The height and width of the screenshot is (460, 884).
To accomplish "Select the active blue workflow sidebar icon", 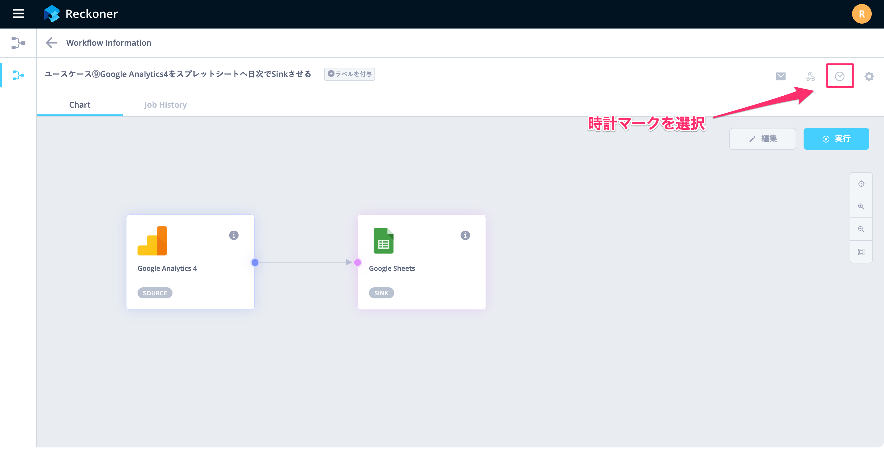I will pyautogui.click(x=18, y=75).
